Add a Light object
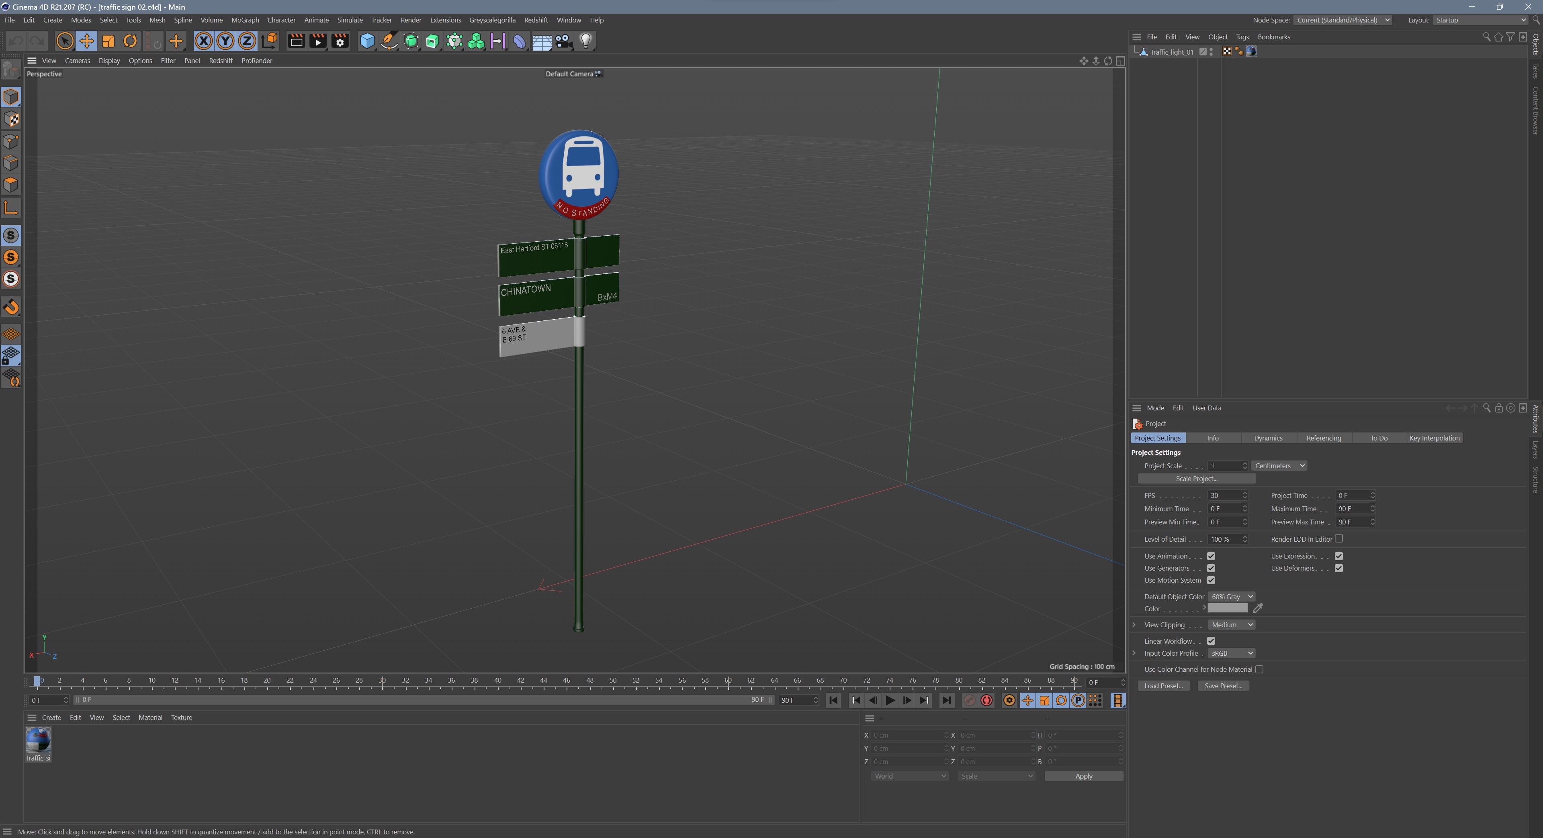This screenshot has width=1543, height=838. coord(586,41)
